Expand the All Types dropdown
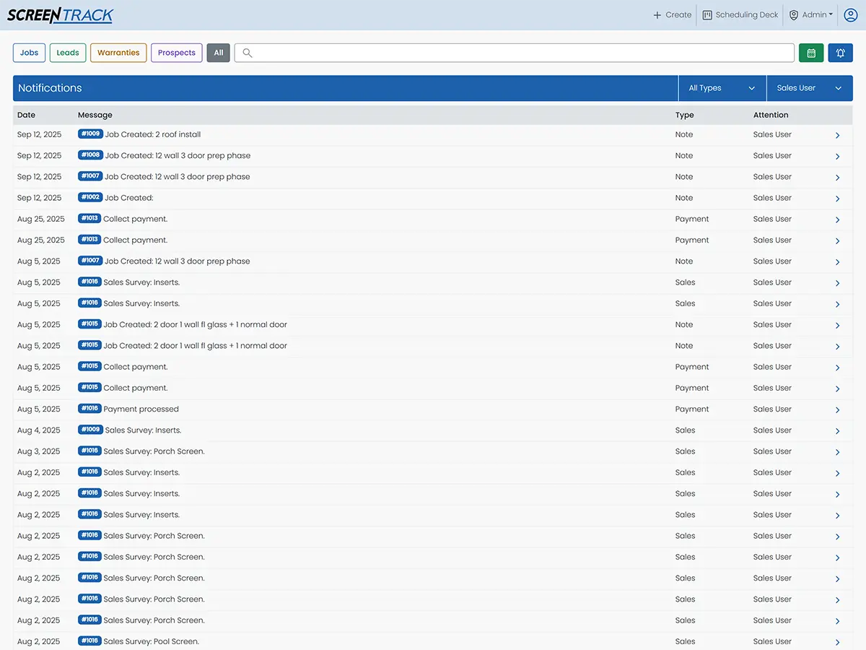866x650 pixels. tap(722, 88)
